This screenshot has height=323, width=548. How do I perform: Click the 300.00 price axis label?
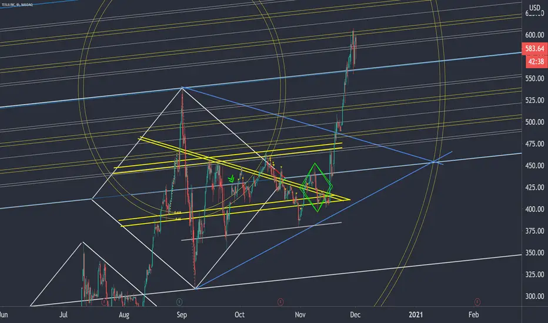[534, 296]
